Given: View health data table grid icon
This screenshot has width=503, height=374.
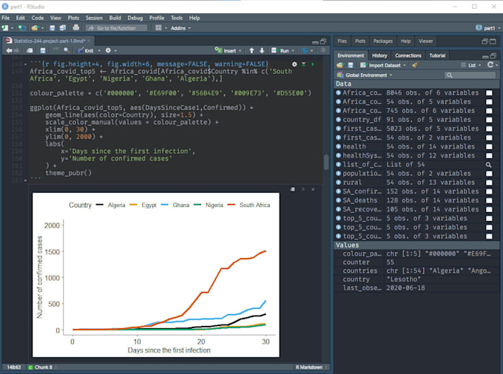Looking at the screenshot, I should [489, 146].
